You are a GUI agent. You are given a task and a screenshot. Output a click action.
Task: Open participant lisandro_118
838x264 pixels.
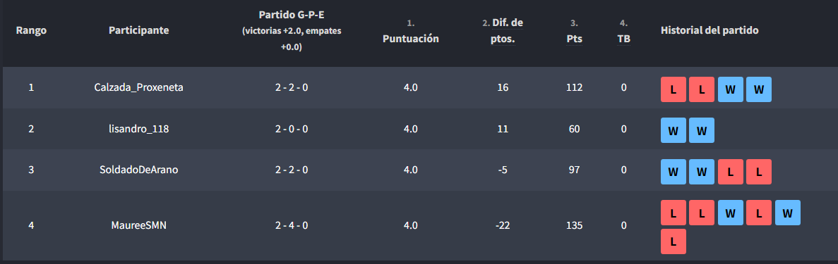[x=138, y=129]
